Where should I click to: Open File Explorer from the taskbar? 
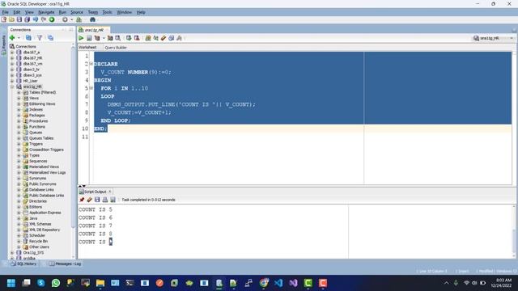pyautogui.click(x=100, y=283)
